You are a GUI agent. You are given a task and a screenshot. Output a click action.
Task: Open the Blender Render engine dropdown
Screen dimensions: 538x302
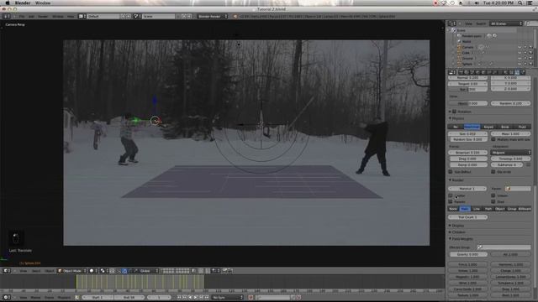click(213, 16)
